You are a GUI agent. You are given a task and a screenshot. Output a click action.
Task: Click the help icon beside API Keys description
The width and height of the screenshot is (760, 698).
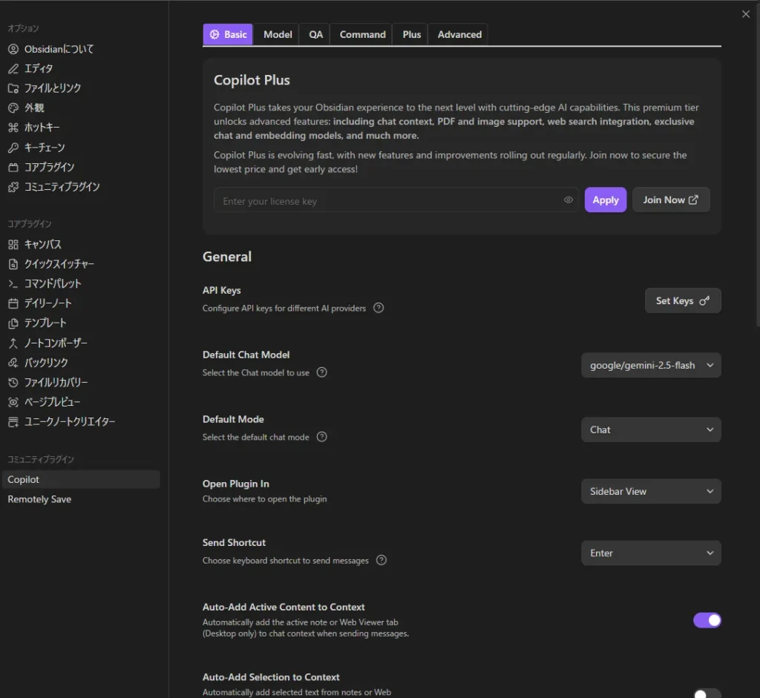[x=379, y=308]
